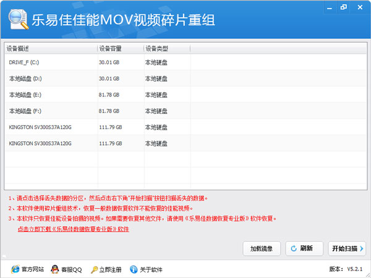The image size is (371, 278).
Task: Sort by the 设备容量 column header
Action: click(x=120, y=48)
